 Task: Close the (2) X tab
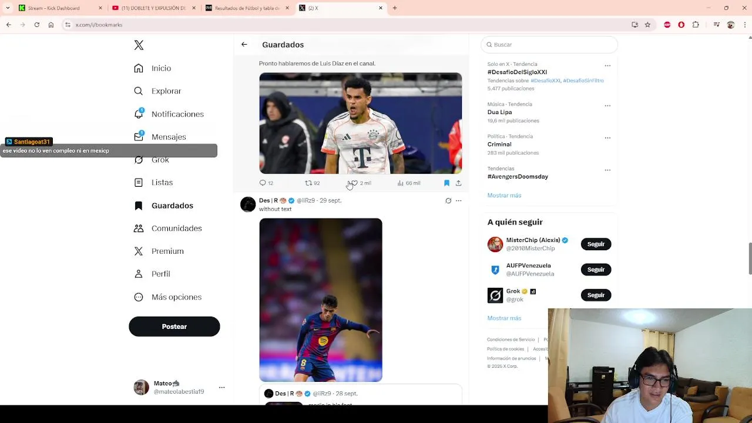click(381, 8)
